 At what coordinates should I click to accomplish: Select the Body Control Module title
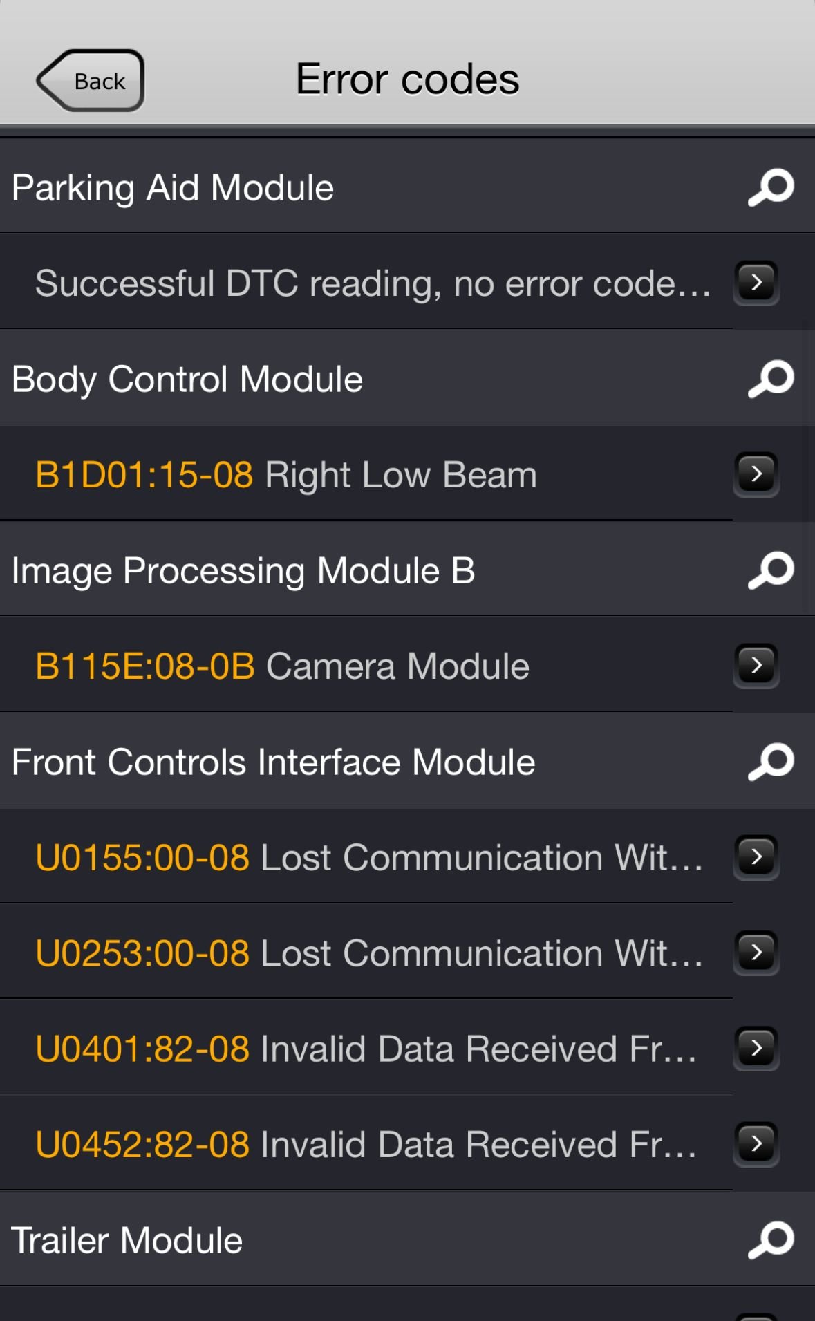(x=187, y=380)
